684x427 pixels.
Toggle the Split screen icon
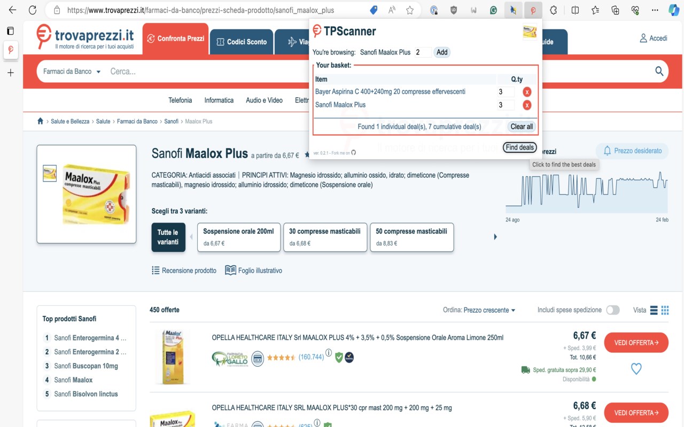click(575, 10)
